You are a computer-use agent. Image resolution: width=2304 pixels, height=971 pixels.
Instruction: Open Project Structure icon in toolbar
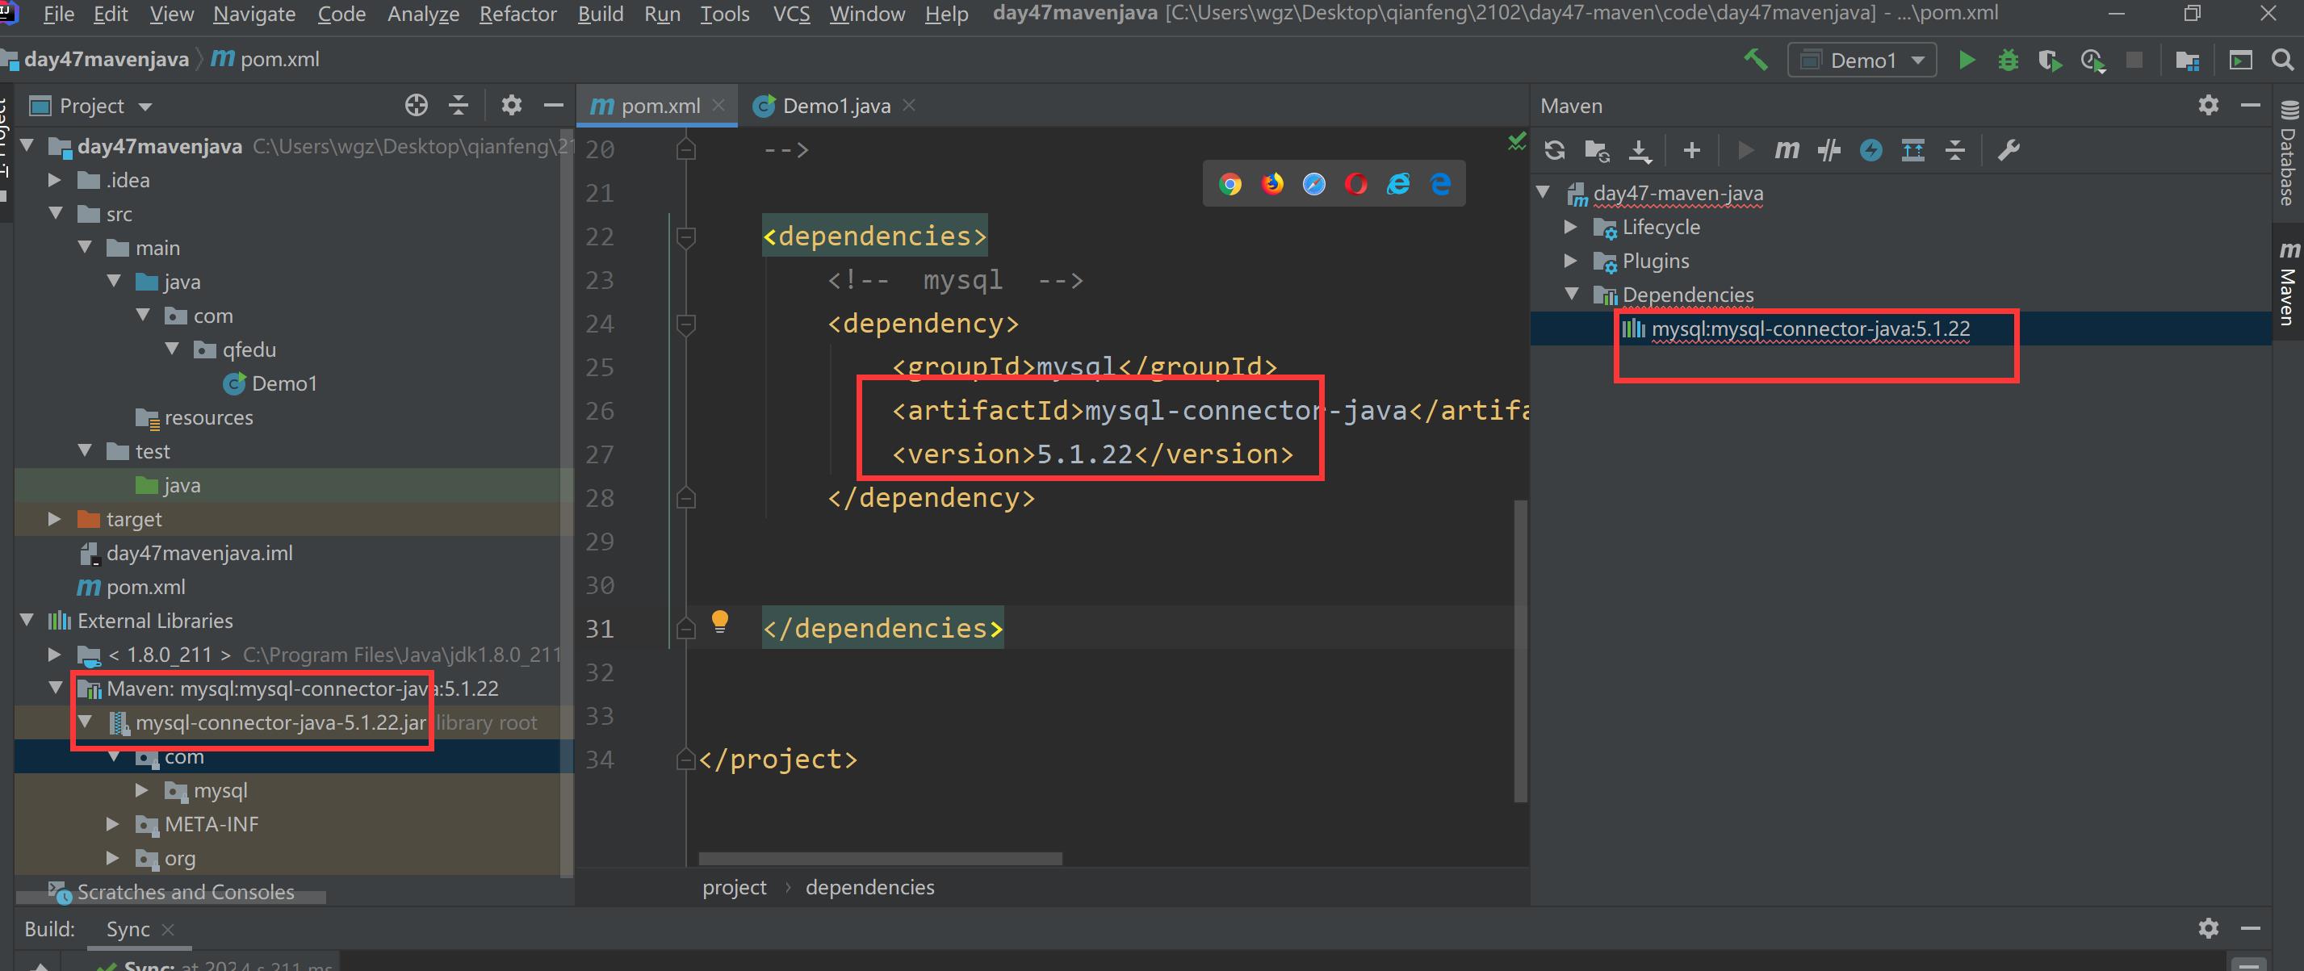tap(2187, 60)
